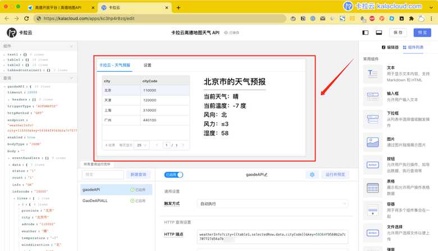Click the cityCode column header

(165, 81)
